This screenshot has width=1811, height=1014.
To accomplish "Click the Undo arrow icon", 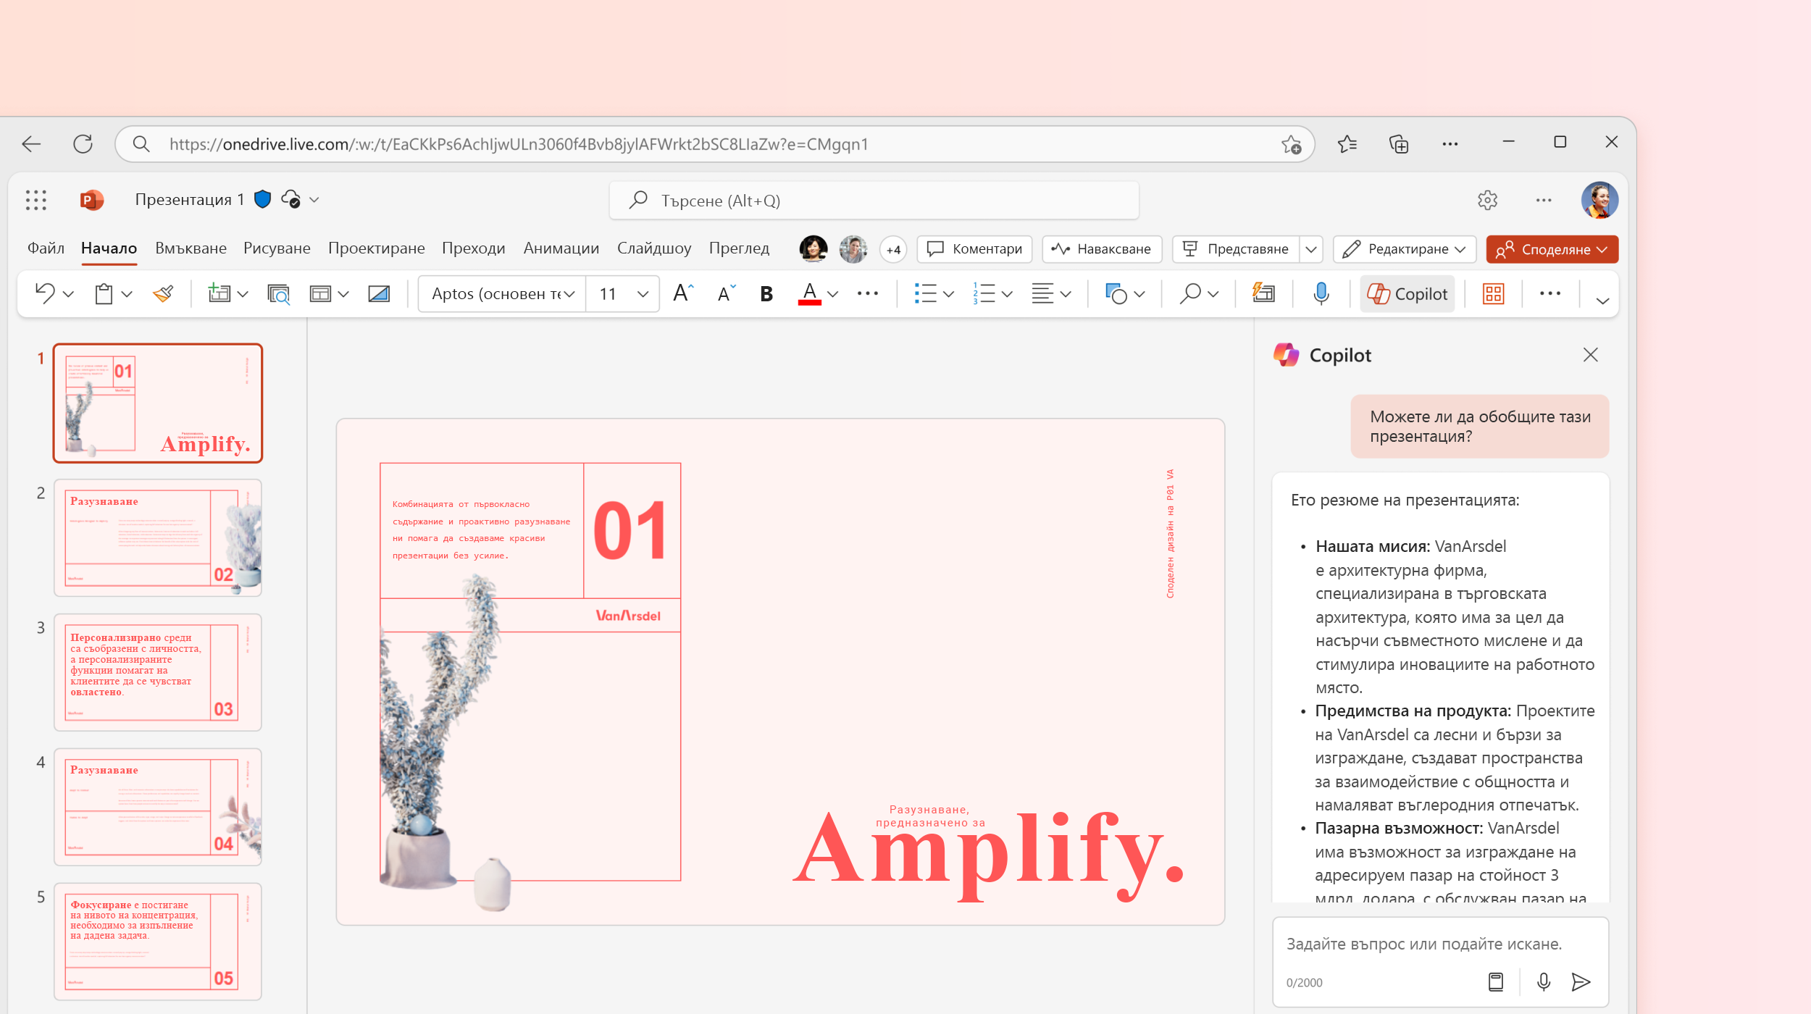I will 45,293.
